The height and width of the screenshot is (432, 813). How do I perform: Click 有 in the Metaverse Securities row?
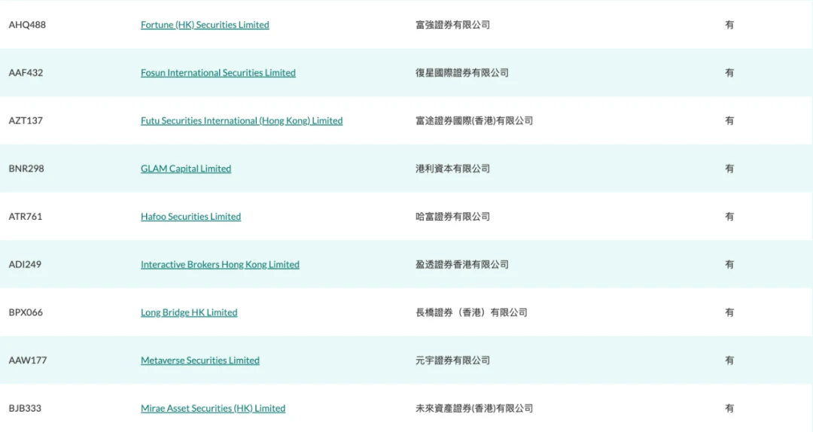pos(729,361)
